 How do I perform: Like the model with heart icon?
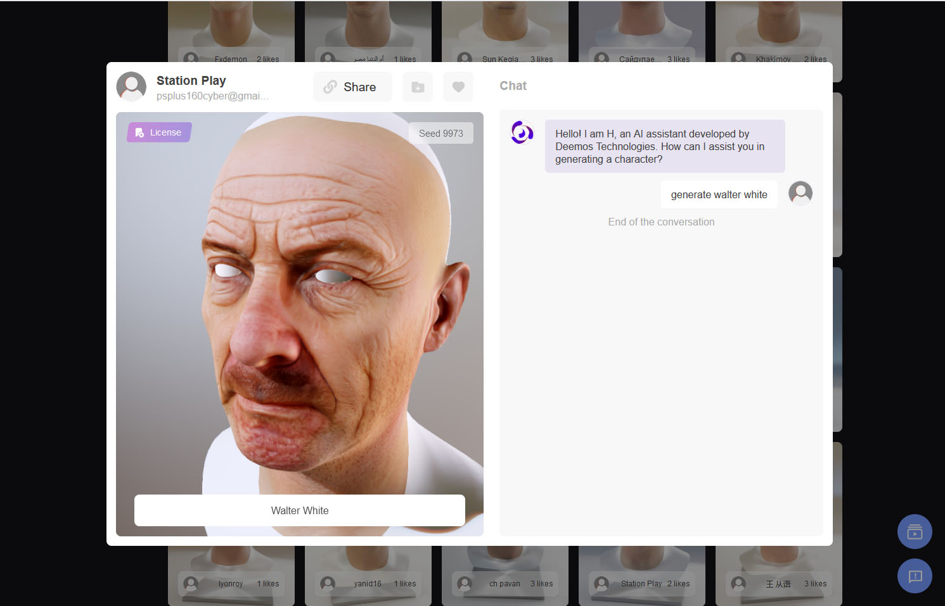(458, 87)
